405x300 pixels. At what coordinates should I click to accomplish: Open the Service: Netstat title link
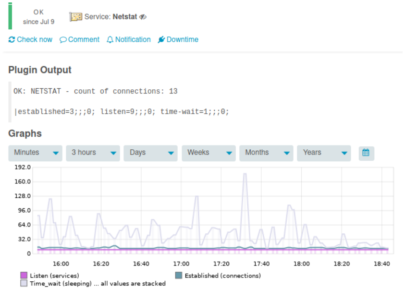110,17
